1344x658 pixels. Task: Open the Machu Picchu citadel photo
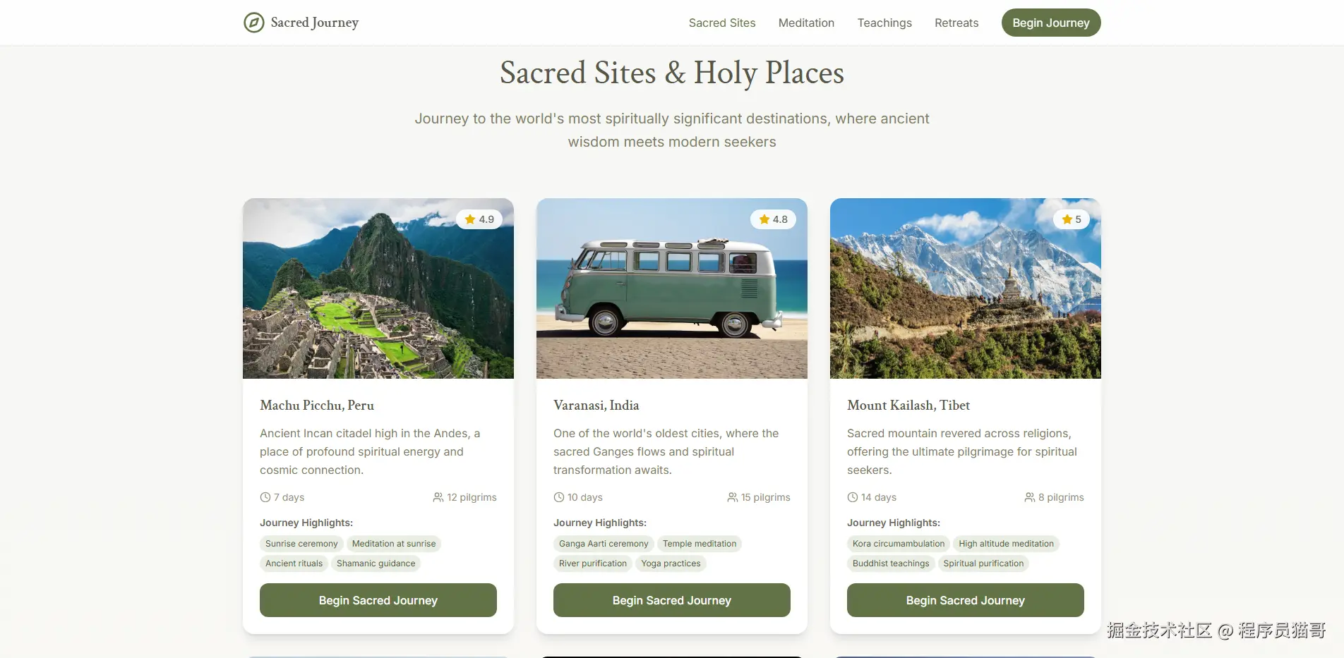(x=378, y=288)
